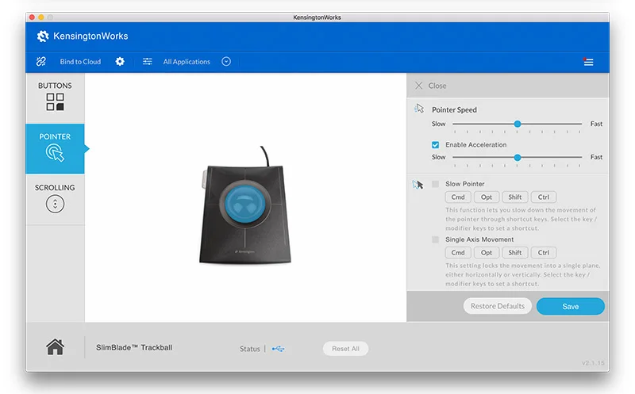Image resolution: width=635 pixels, height=394 pixels.
Task: Click the Pointer Speed heading text
Action: (454, 109)
